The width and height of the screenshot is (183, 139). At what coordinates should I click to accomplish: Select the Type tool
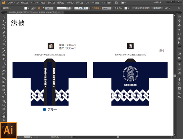coord(4,36)
